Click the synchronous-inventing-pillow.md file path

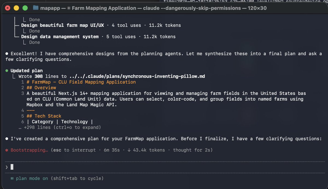pyautogui.click(x=137, y=76)
